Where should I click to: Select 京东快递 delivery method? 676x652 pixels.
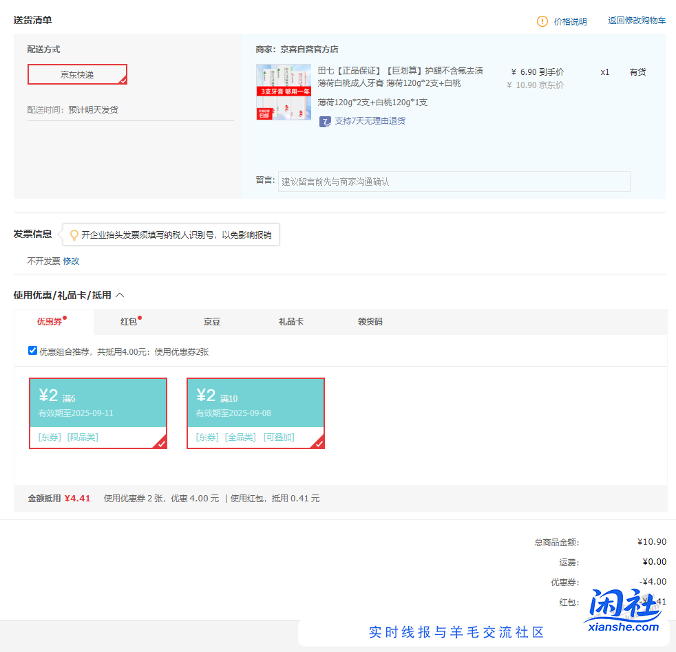tap(77, 74)
